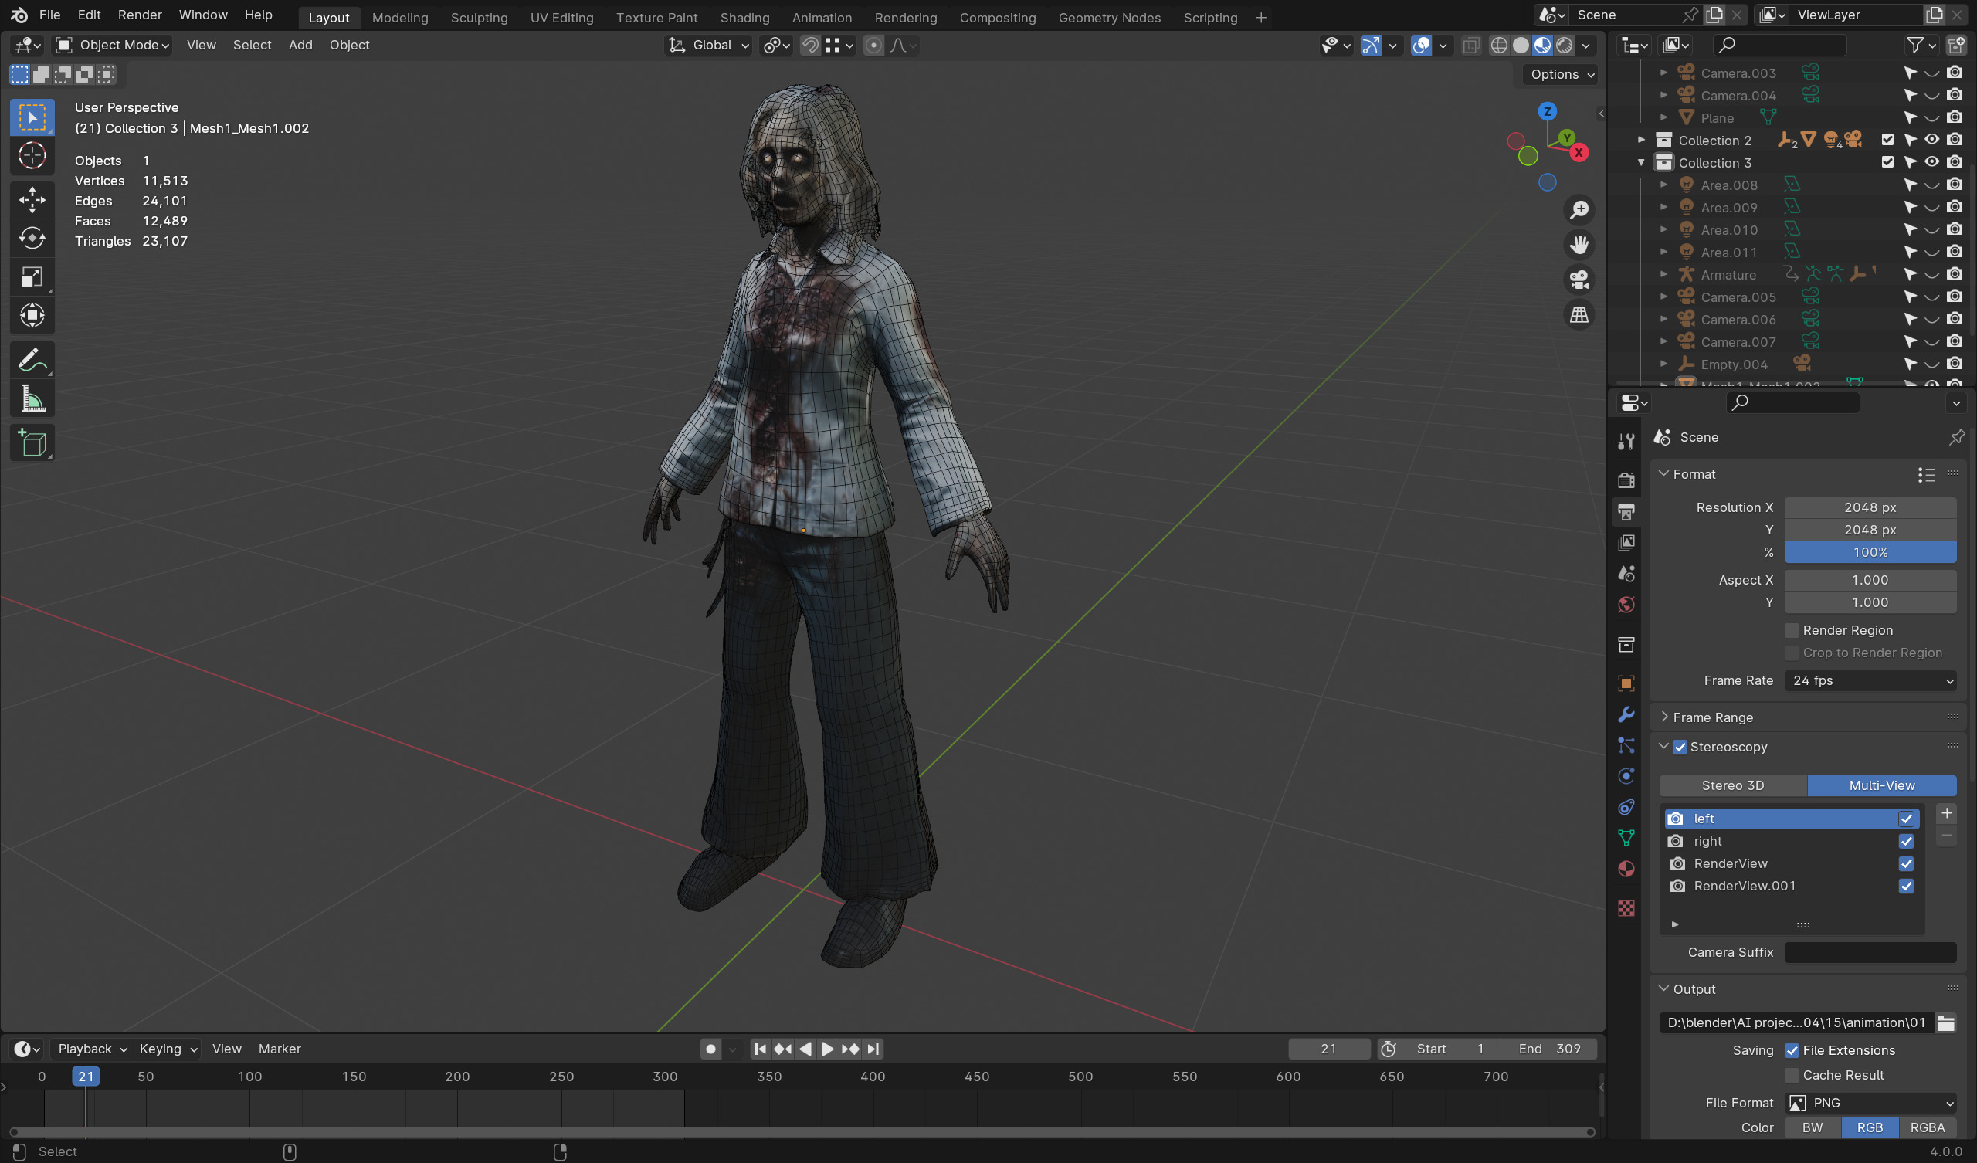Open the viewport Add menu

pos(300,46)
